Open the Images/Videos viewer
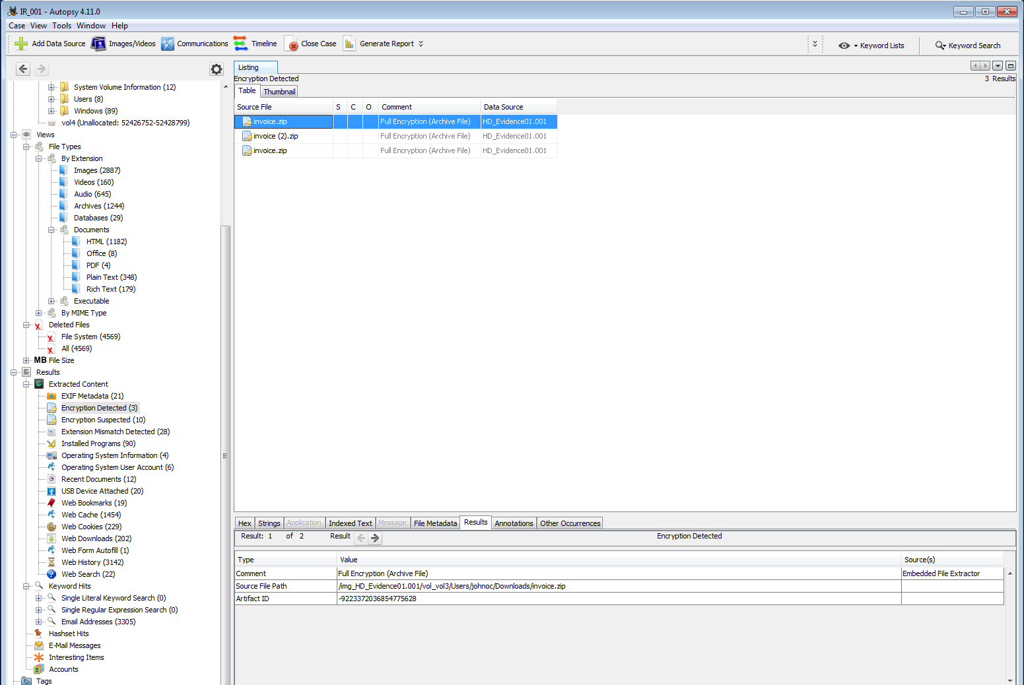1024x685 pixels. pos(98,44)
